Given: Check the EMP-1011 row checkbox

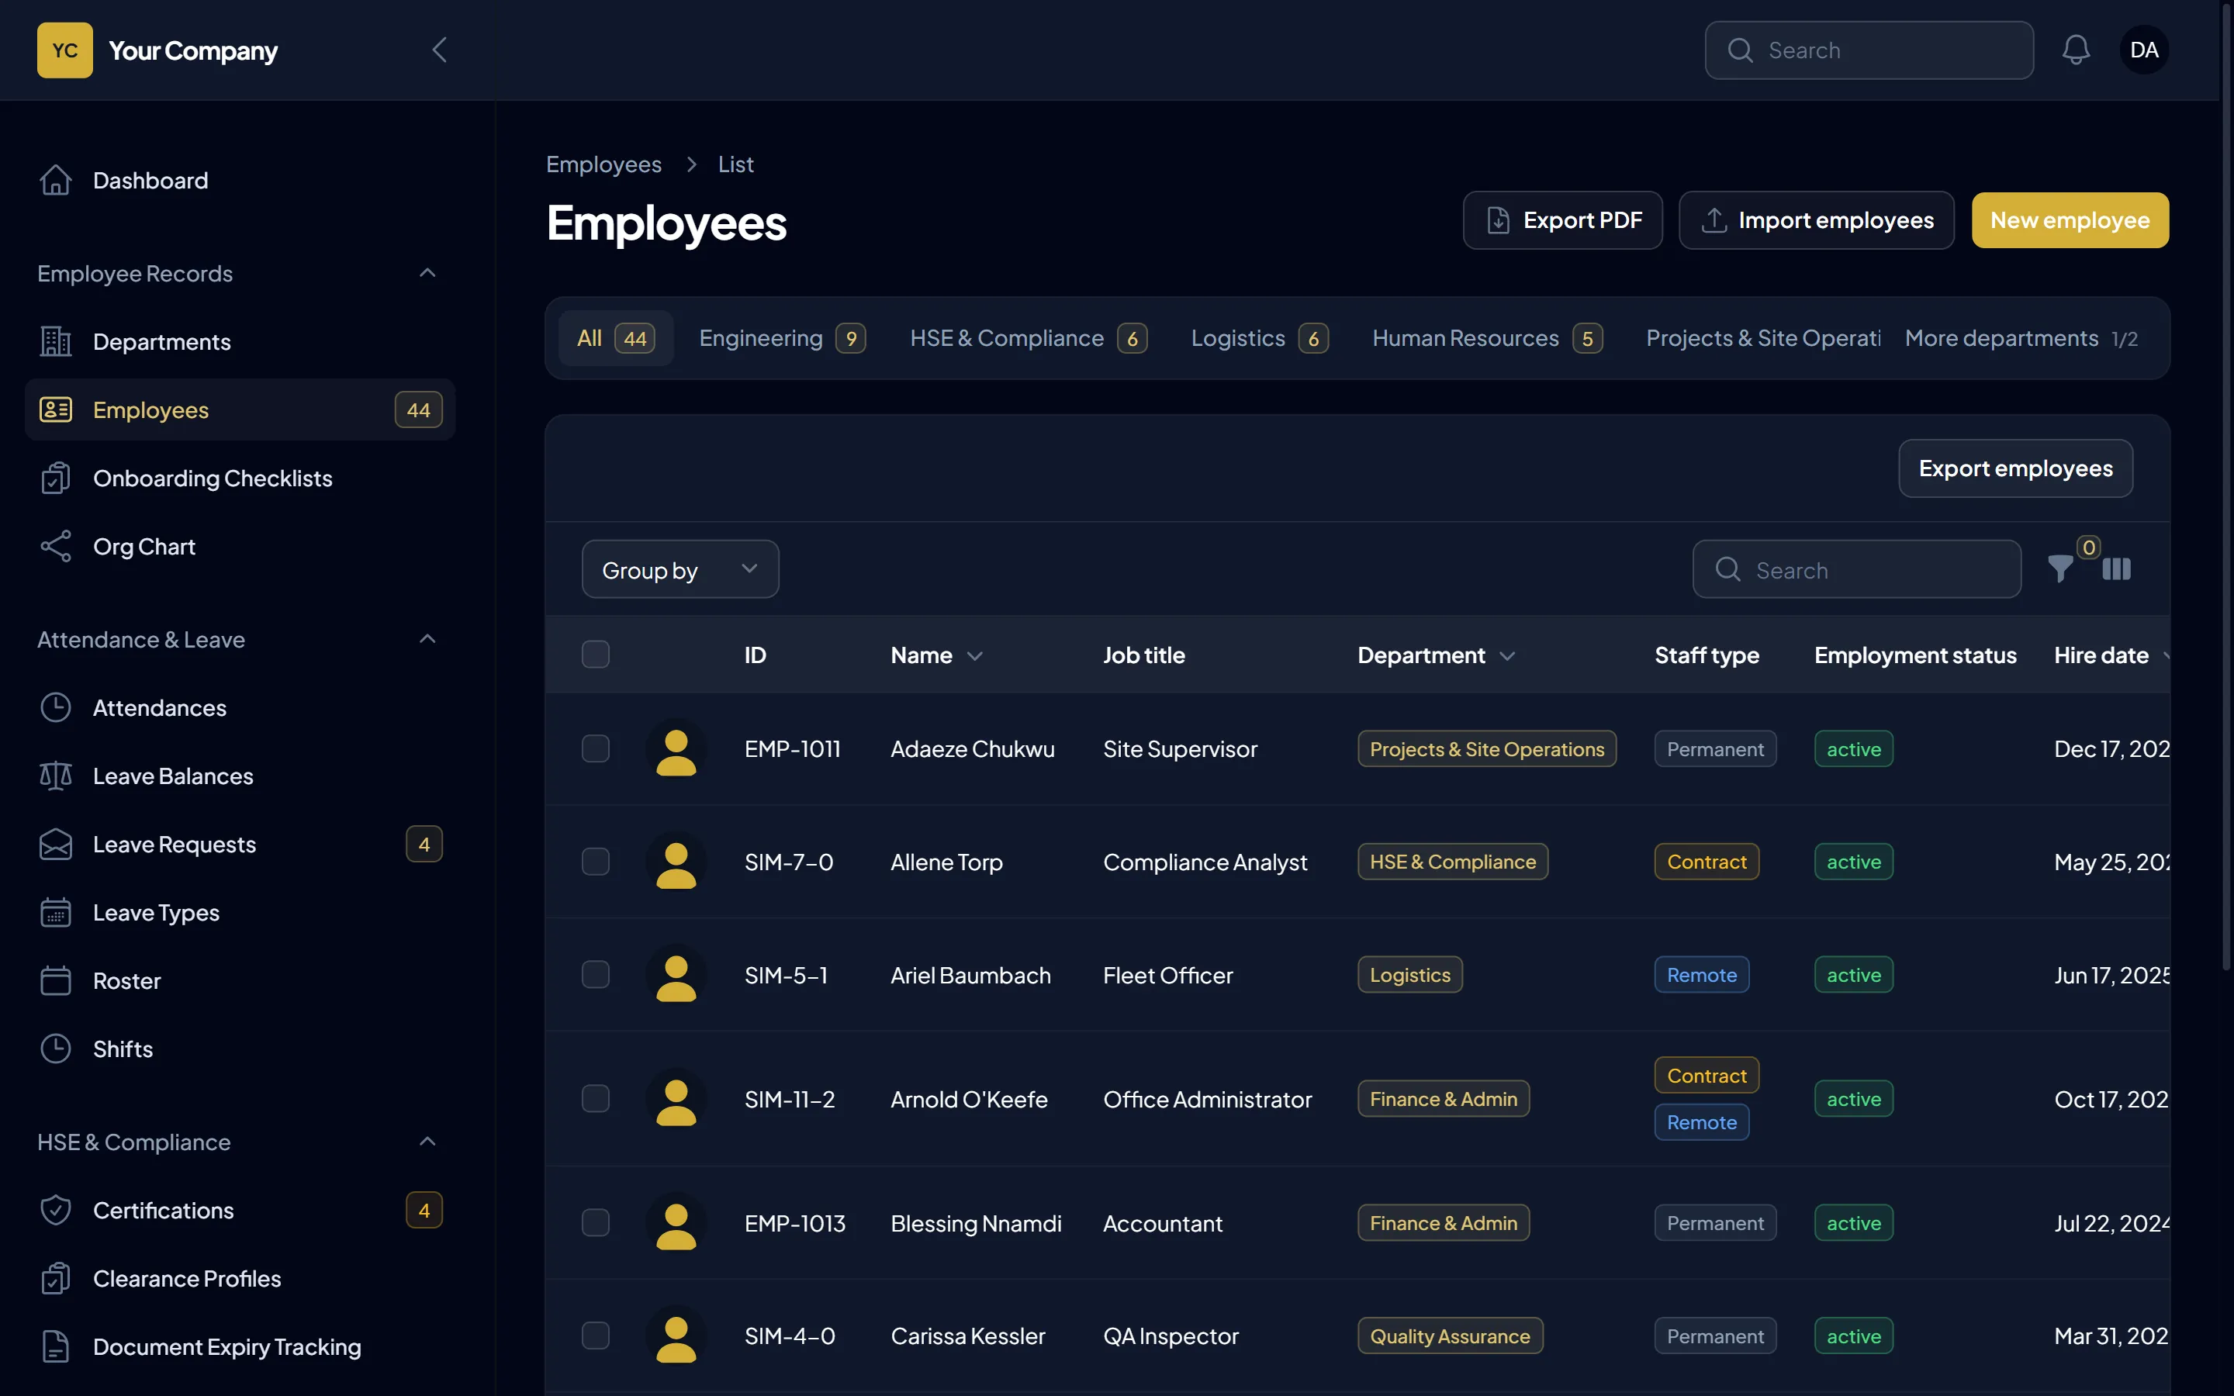Looking at the screenshot, I should (596, 748).
